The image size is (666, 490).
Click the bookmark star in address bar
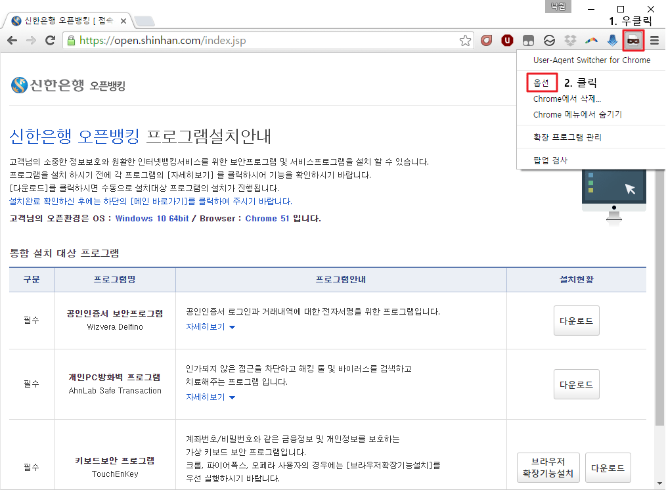466,40
